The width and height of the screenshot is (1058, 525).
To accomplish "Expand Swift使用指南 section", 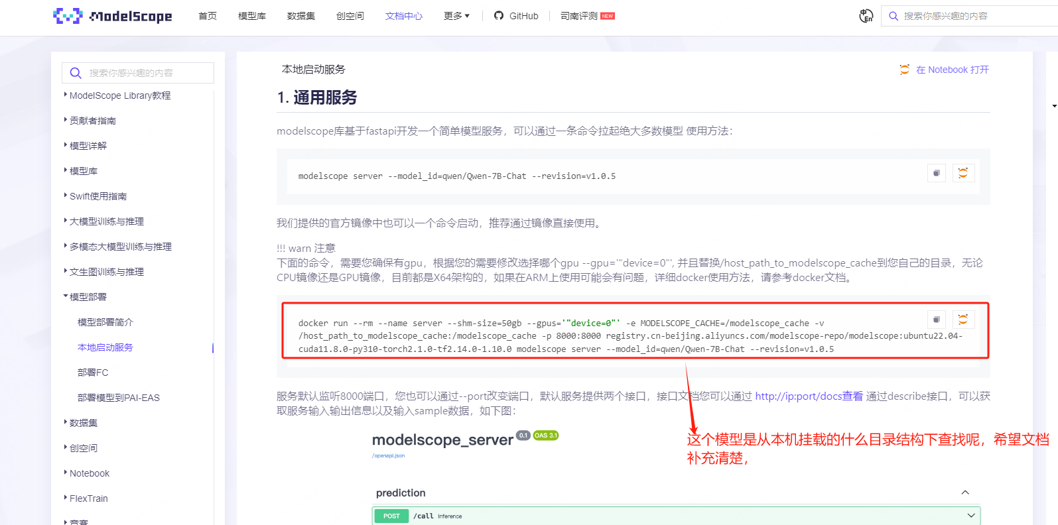I will pyautogui.click(x=96, y=196).
